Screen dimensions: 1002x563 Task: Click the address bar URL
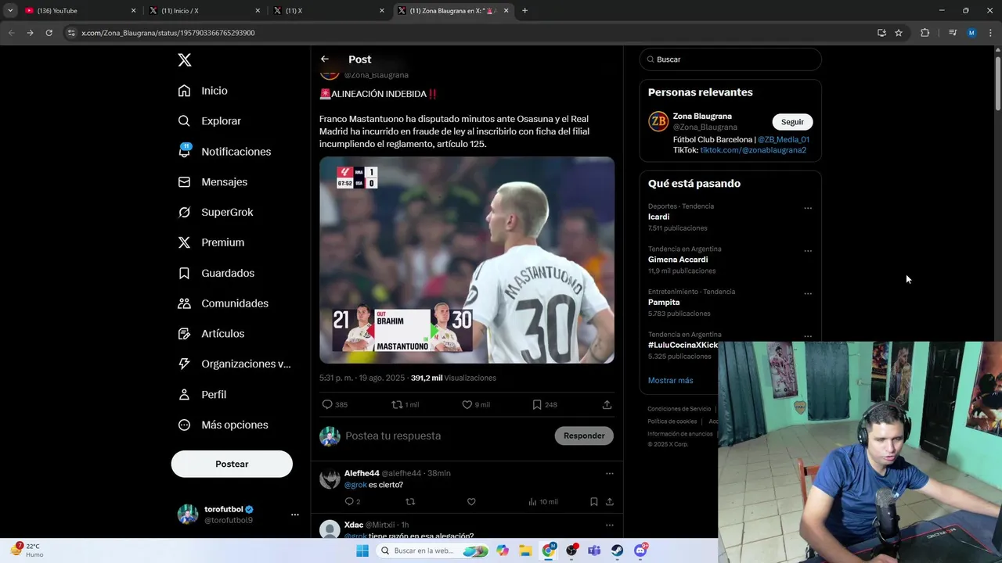[x=168, y=33]
